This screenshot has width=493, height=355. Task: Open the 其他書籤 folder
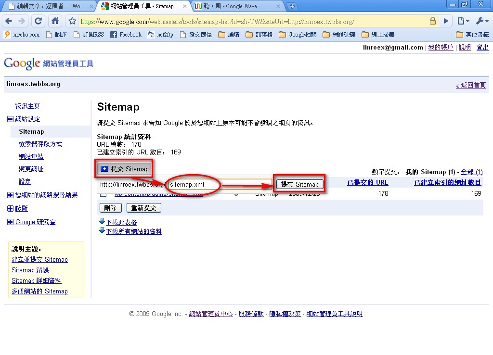(x=473, y=35)
